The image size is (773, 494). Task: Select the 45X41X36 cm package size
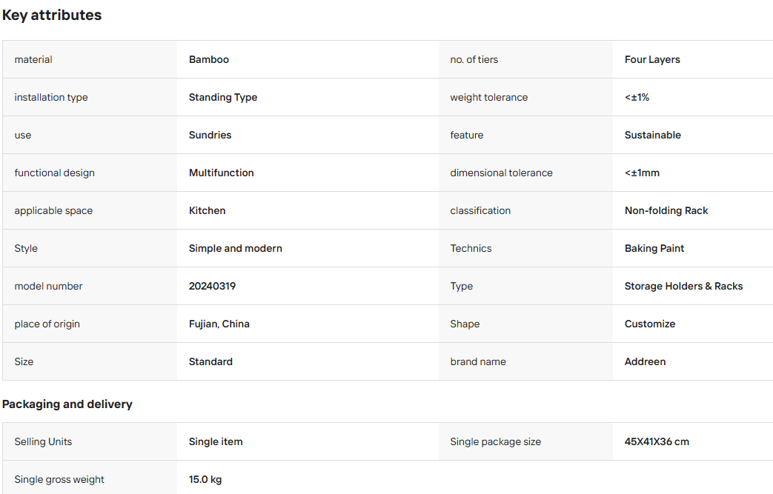(x=657, y=442)
